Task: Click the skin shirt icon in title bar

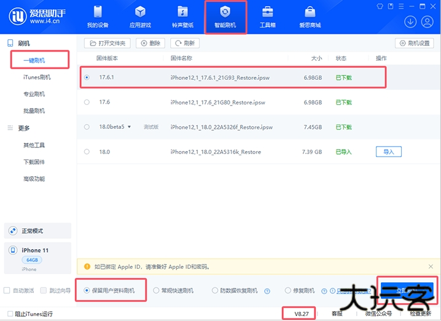Action: click(x=380, y=6)
